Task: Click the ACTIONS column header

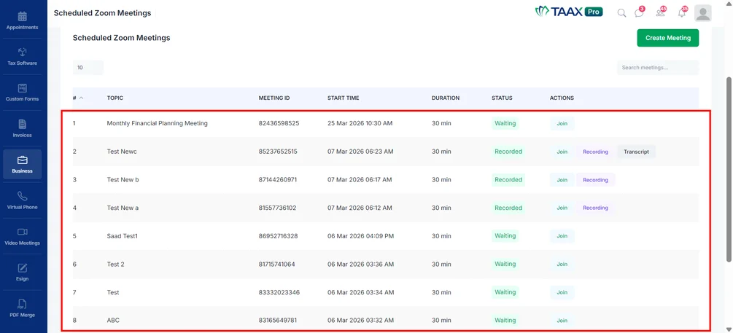Action: [x=562, y=98]
